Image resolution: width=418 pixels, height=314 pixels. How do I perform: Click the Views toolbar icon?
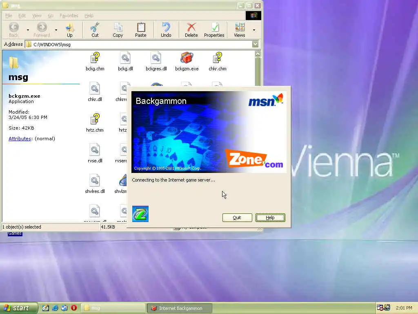(239, 29)
